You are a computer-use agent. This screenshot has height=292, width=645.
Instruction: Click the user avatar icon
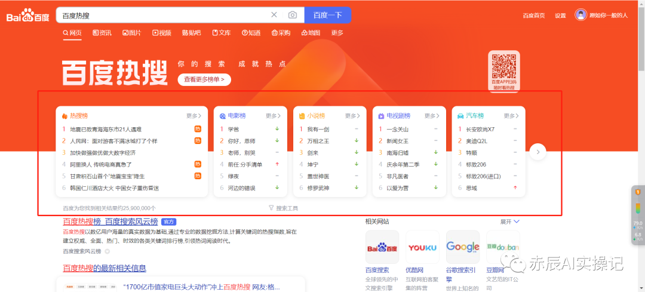(580, 15)
